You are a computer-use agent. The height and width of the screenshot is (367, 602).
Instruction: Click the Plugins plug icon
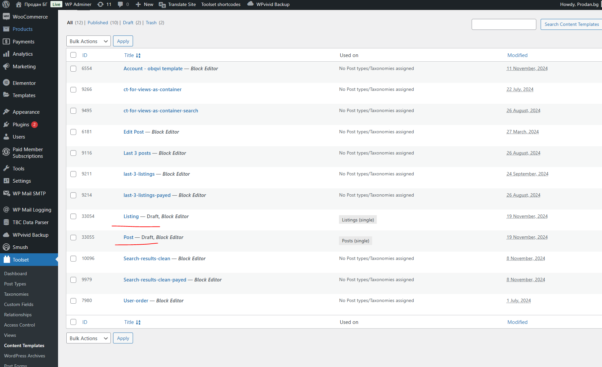(6, 124)
